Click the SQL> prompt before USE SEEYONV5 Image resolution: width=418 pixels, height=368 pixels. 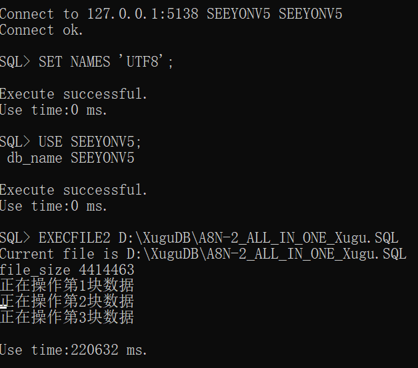15,142
